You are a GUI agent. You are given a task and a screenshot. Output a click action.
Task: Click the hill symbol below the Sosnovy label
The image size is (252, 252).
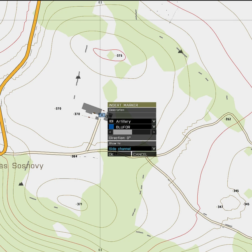coord(21,184)
